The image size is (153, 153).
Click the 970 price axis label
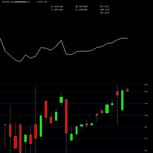point(146,139)
